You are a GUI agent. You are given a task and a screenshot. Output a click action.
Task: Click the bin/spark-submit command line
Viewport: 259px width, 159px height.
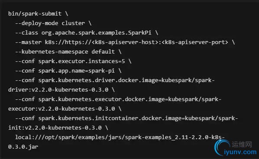[38, 14]
